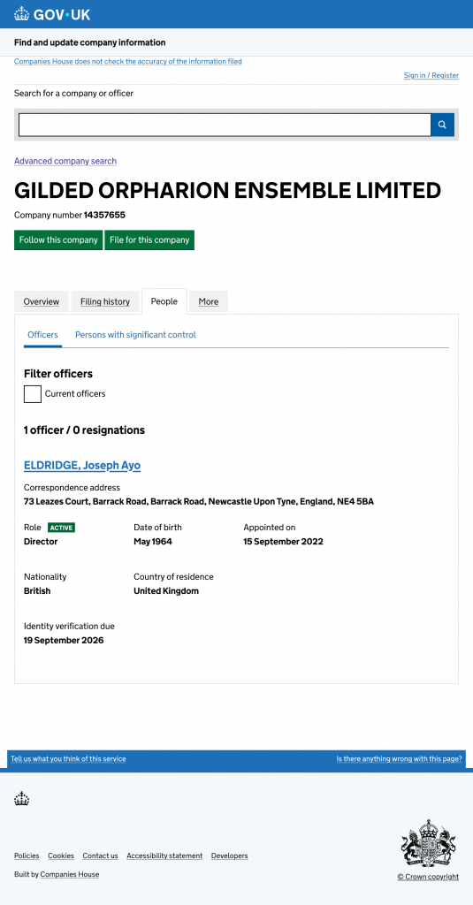Open ELDRIDGE, Joseph Ayo officer link
This screenshot has width=473, height=905.
(82, 465)
